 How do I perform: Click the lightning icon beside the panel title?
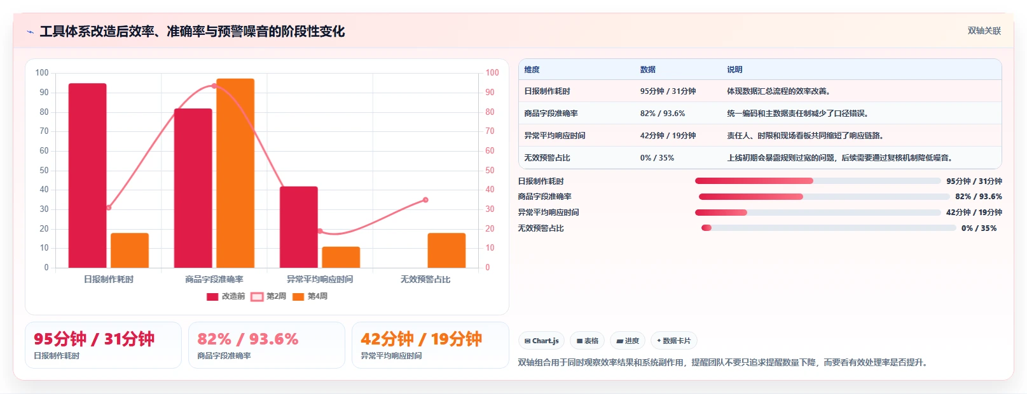30,32
